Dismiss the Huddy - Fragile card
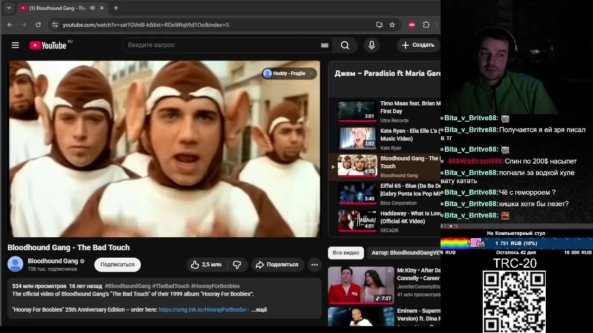Screen dimensions: 593x333 311,73
